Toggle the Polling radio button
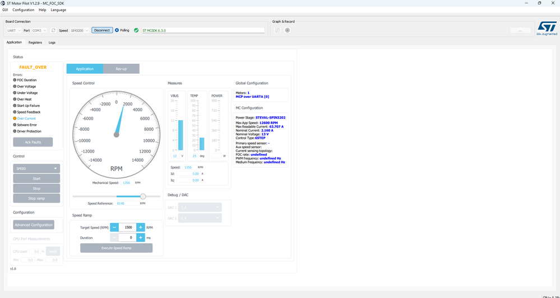Screen dimensions: 560x298 (117, 30)
